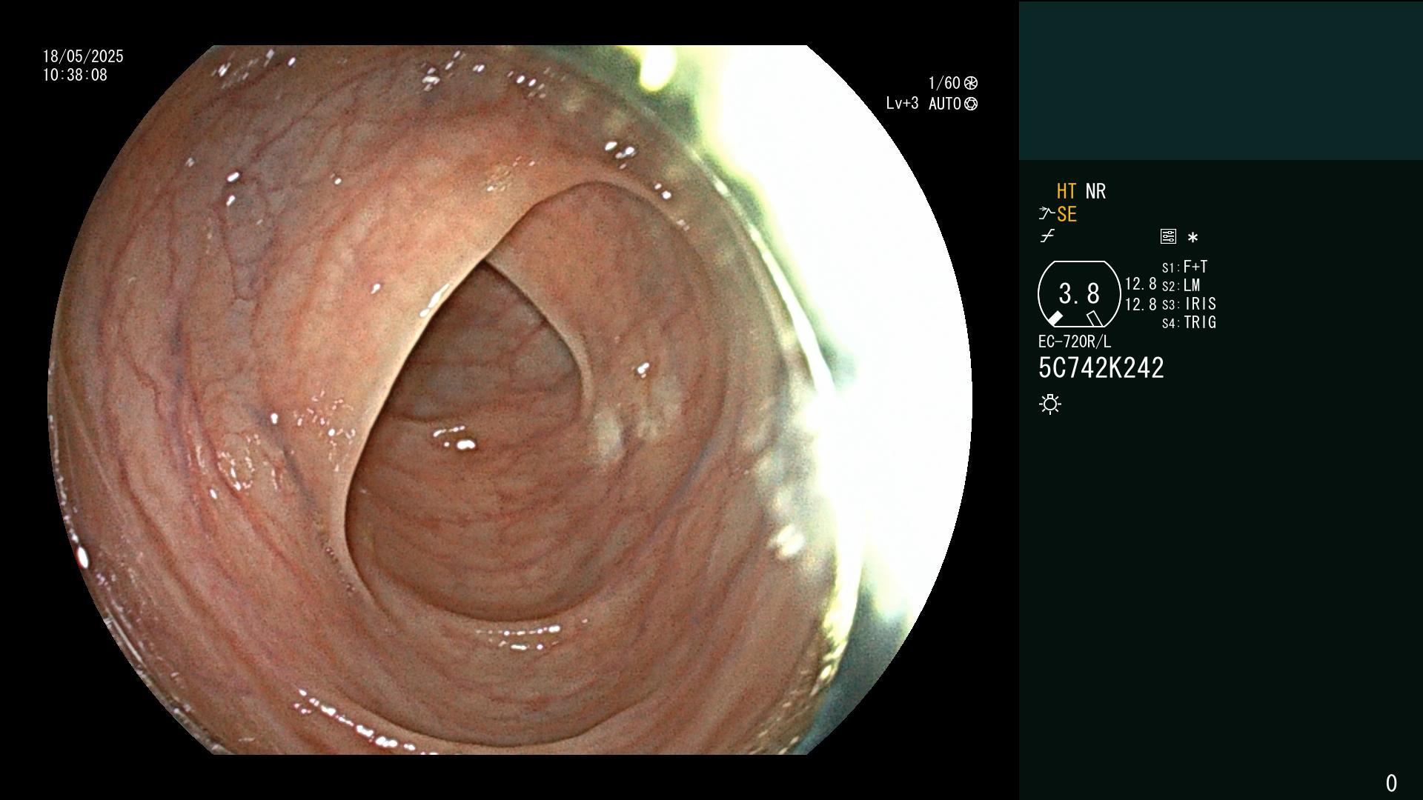Click the S4 TRIG switch assignment
This screenshot has height=800, width=1423.
click(1189, 322)
